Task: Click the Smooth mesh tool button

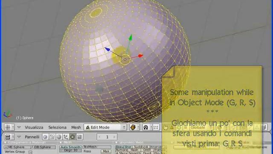Action: pyautogui.click(x=134, y=153)
